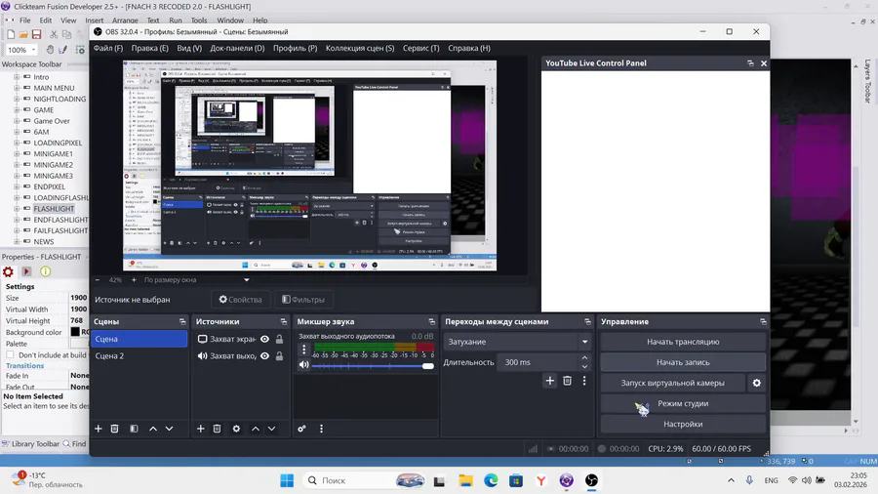Image resolution: width=878 pixels, height=494 pixels.
Task: Click Background color swatch in Properties
Action: 75,332
